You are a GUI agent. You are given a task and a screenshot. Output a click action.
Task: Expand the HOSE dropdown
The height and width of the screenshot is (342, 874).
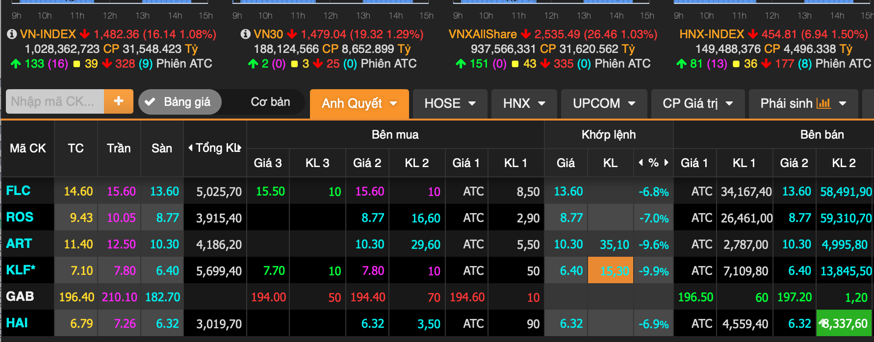pyautogui.click(x=450, y=103)
